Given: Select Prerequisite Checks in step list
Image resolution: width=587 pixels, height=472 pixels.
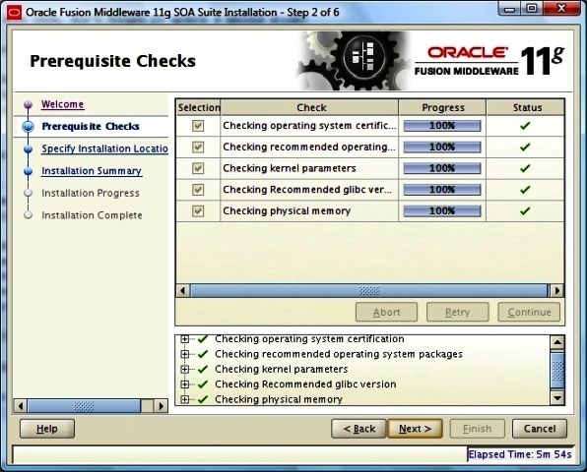Looking at the screenshot, I should pyautogui.click(x=91, y=126).
